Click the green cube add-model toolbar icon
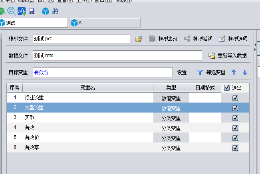This screenshot has width=260, height=174. pyautogui.click(x=2, y=11)
